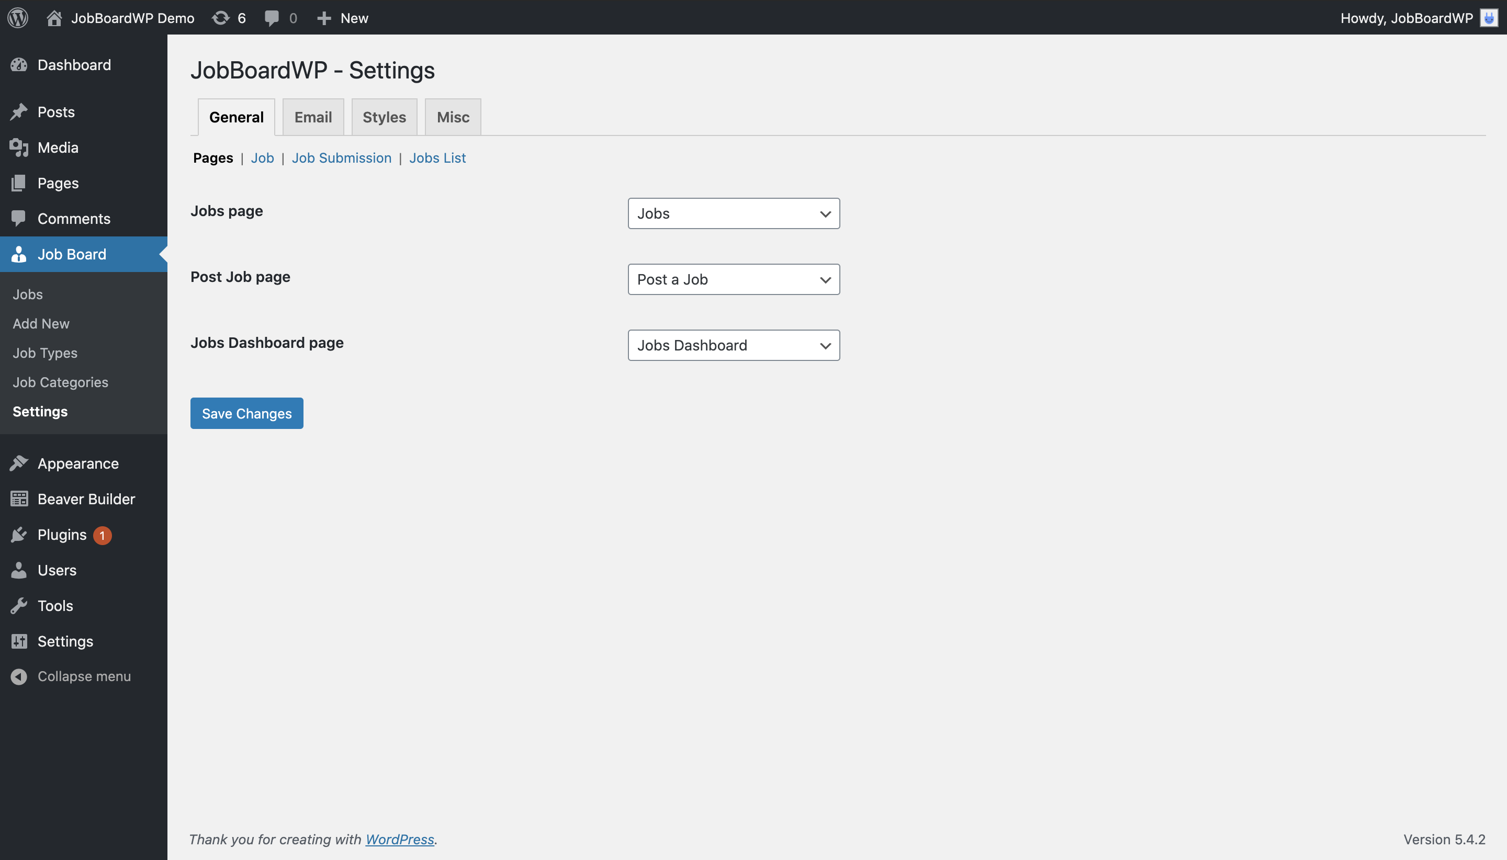This screenshot has width=1507, height=860.
Task: Switch to the Email settings tab
Action: point(313,117)
